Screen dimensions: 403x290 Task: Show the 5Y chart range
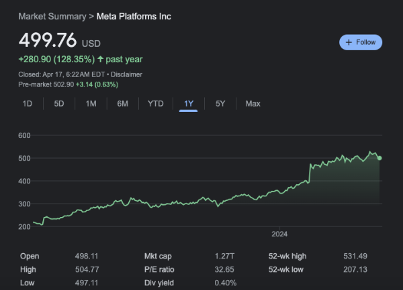click(220, 104)
